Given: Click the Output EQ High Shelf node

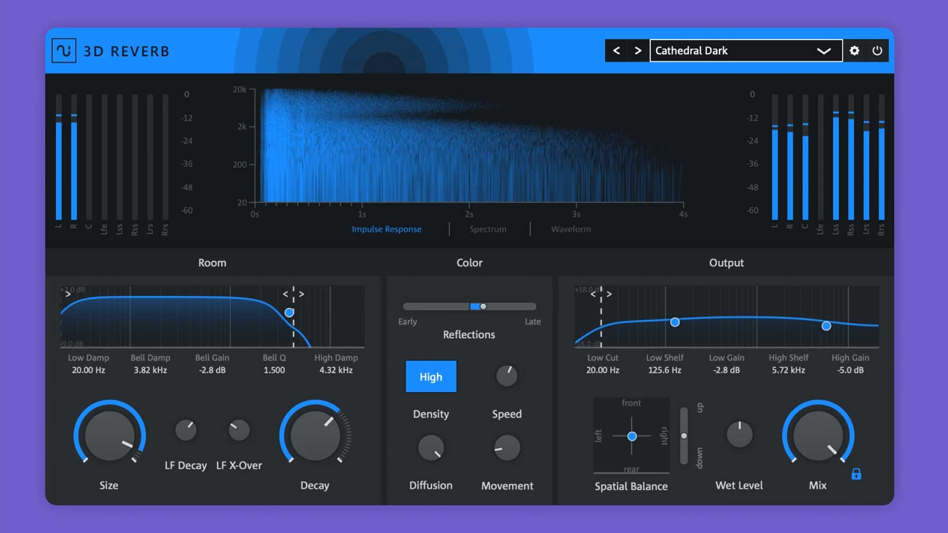Looking at the screenshot, I should 826,326.
